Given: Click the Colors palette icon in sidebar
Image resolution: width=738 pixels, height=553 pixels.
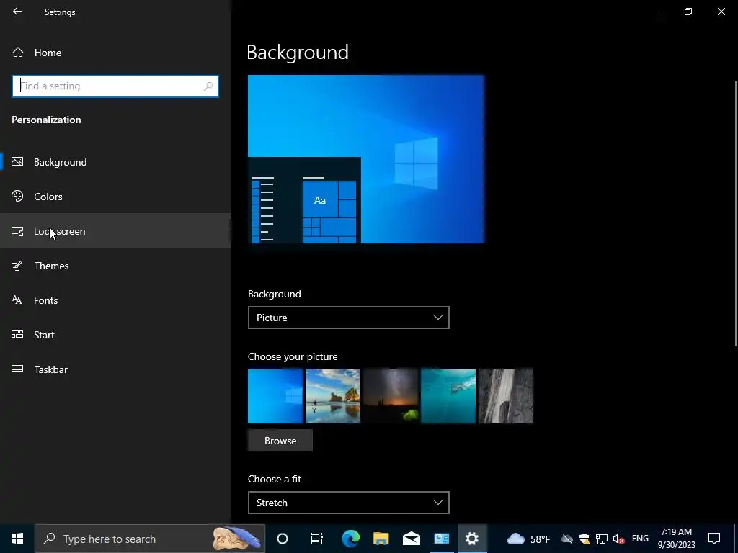Looking at the screenshot, I should click(x=17, y=196).
